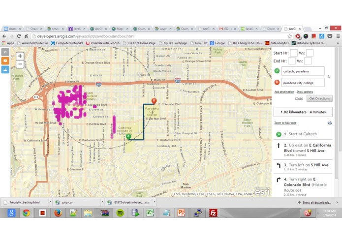
Task: Show more bookmarks with chevron
Action: [x=338, y=43]
